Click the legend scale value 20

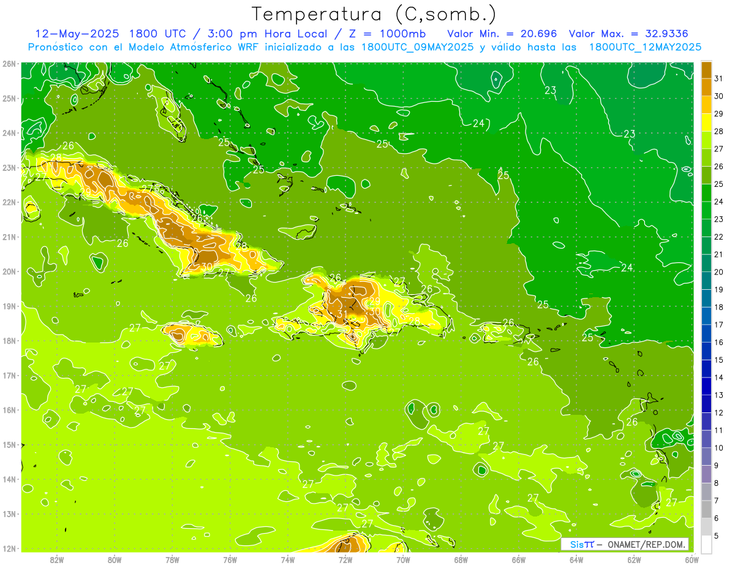pos(719,272)
